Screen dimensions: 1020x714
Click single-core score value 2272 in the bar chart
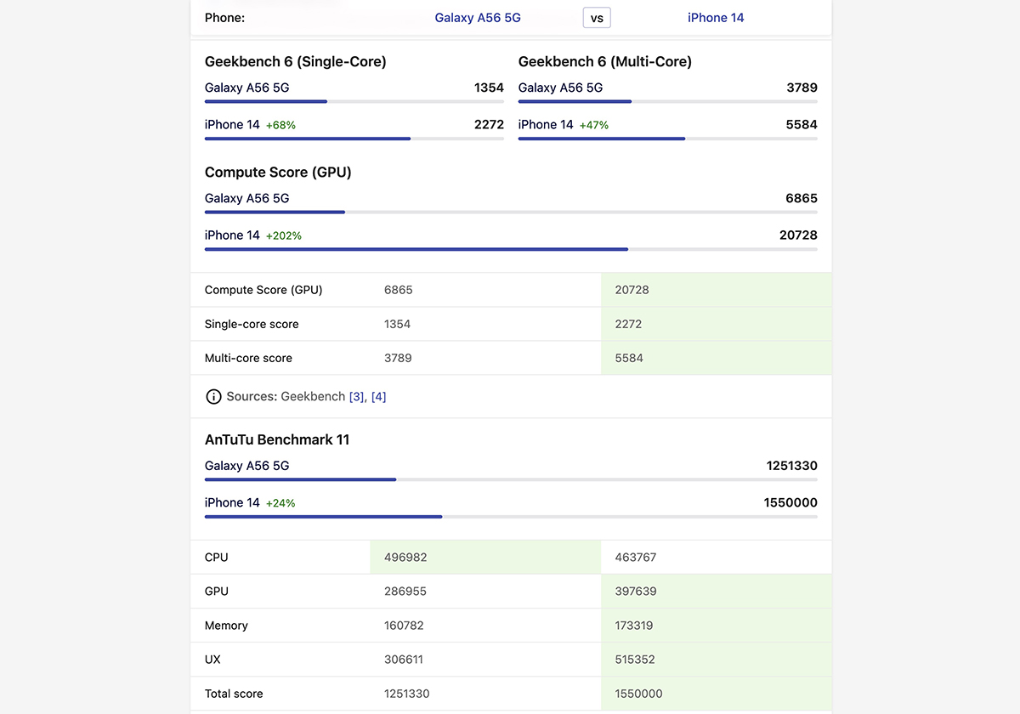pos(489,124)
